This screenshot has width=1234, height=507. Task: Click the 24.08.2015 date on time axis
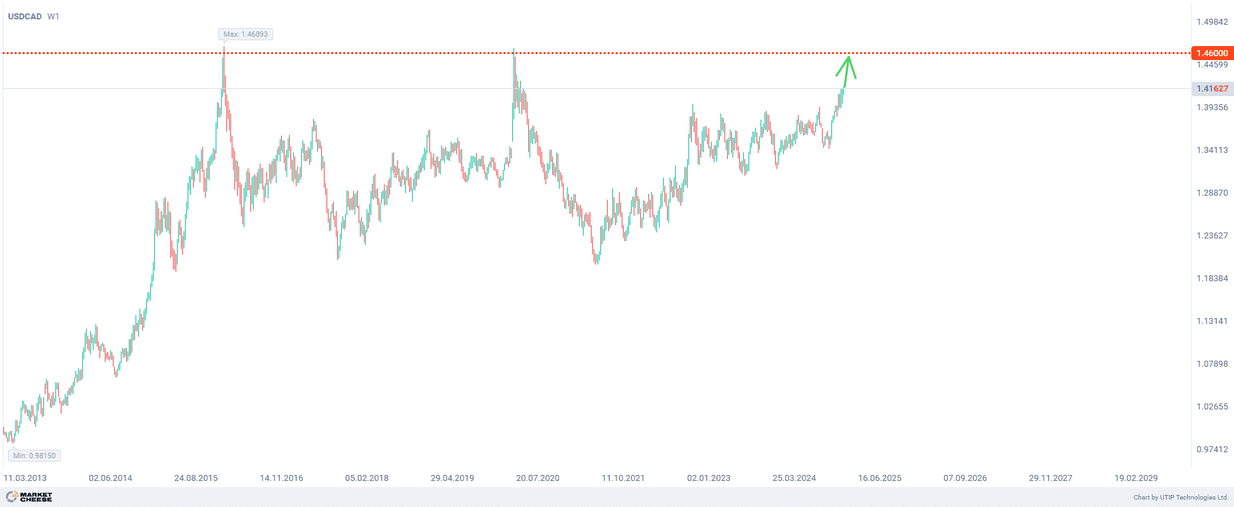(196, 478)
